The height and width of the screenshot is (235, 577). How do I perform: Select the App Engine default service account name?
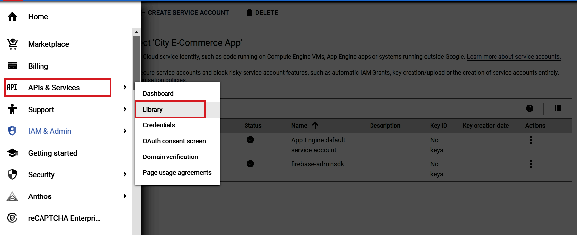pos(318,145)
